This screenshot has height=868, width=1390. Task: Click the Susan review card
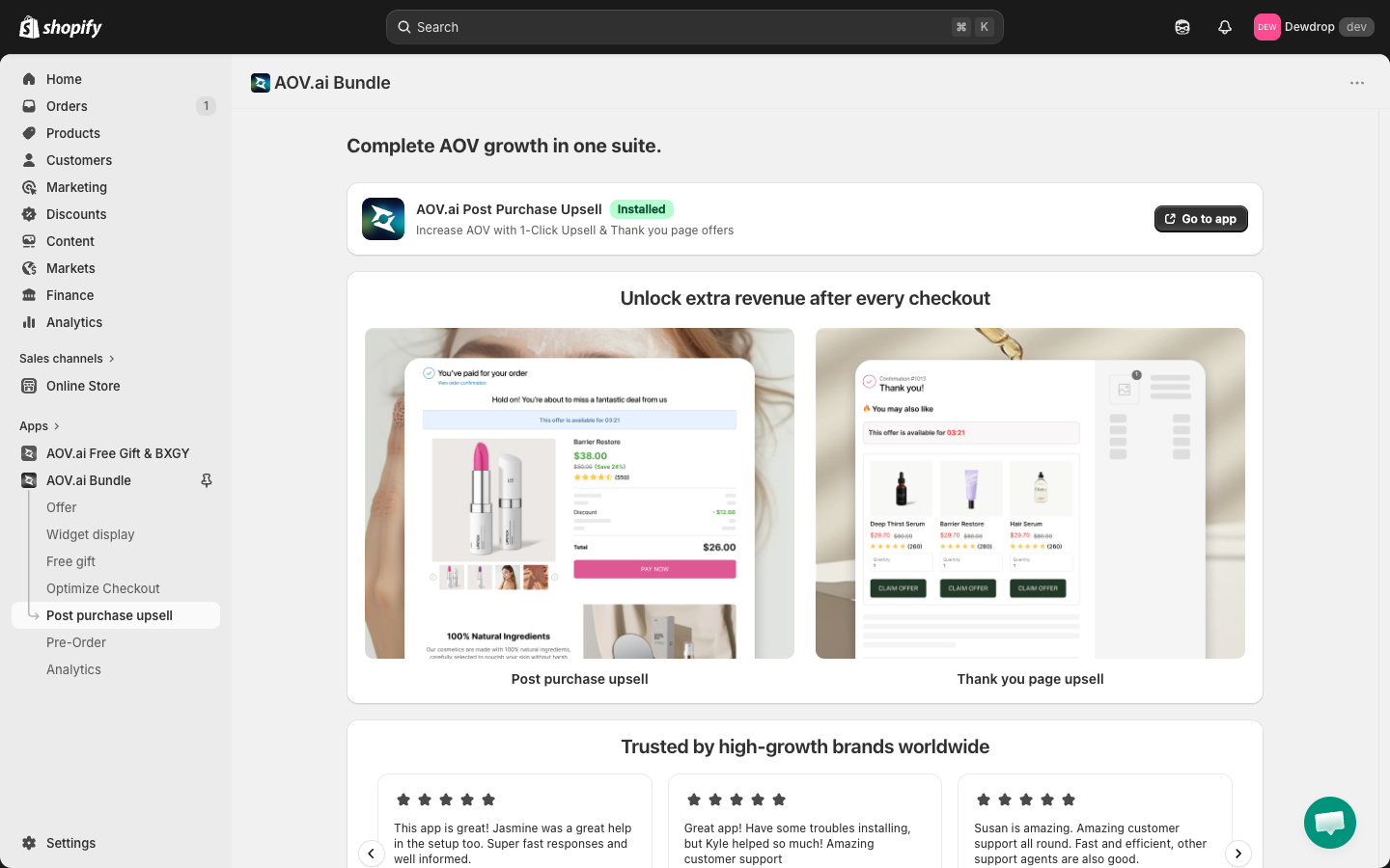click(1095, 821)
